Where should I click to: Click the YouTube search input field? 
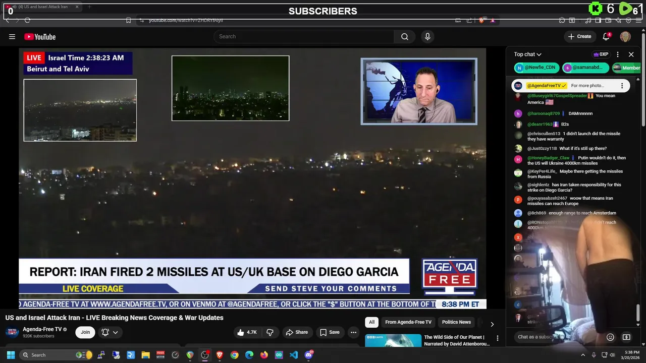(304, 36)
